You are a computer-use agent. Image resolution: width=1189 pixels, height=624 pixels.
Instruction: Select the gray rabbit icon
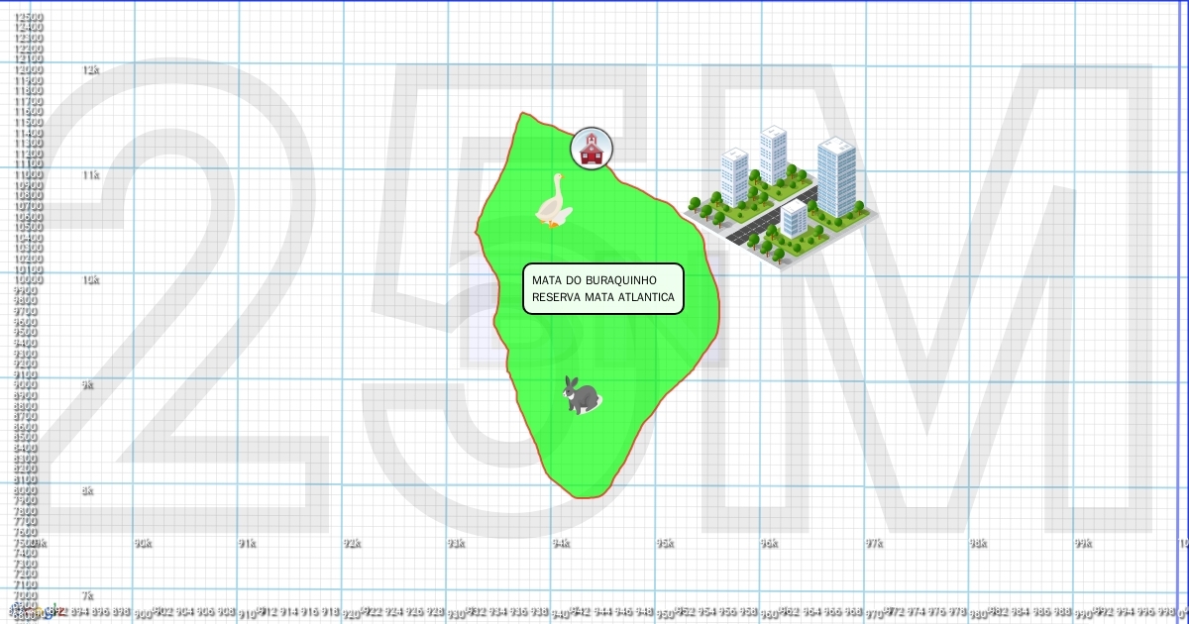pos(581,395)
